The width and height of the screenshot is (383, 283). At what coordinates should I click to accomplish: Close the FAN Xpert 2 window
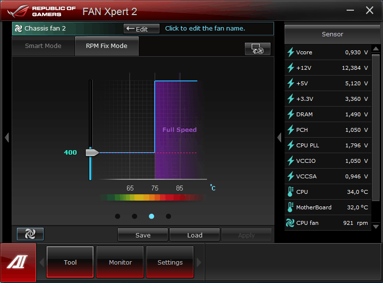click(x=369, y=10)
